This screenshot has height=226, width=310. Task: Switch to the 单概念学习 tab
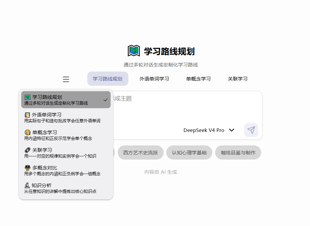click(198, 79)
